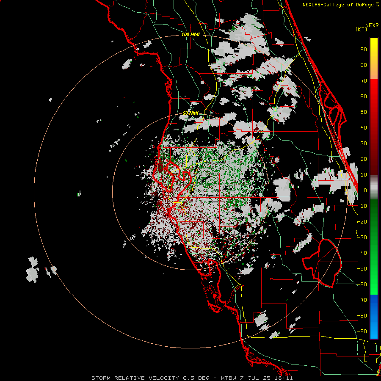Click the 0 scale label
This screenshot has width=381, height=381.
coord(365,190)
